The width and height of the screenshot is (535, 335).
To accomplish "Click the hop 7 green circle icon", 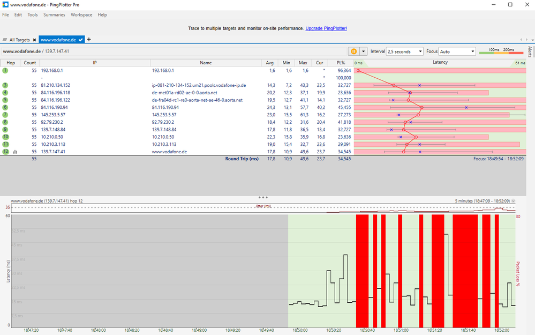I will click(x=5, y=115).
